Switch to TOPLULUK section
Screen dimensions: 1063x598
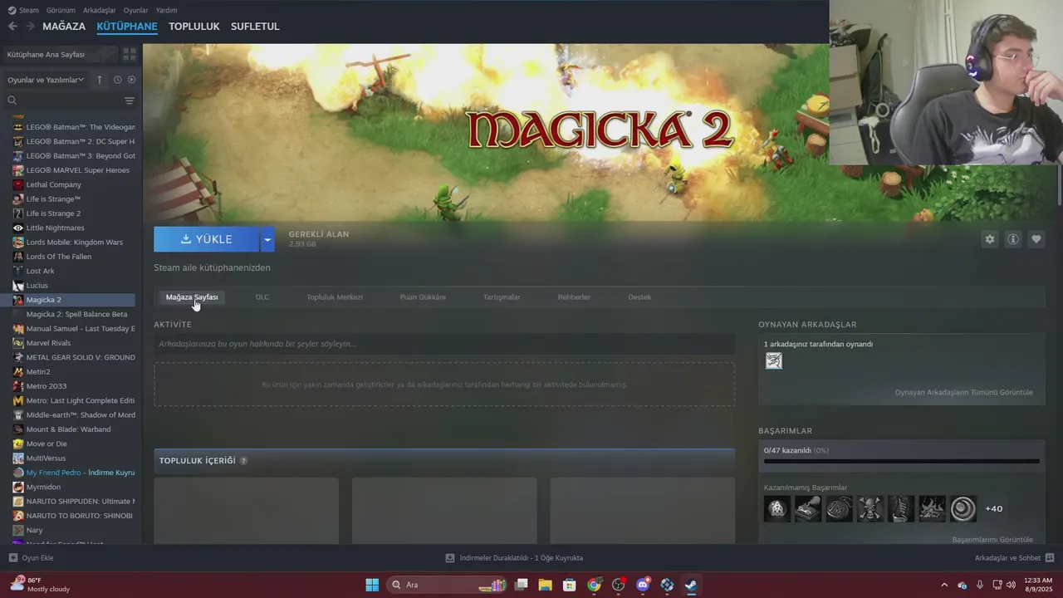[193, 27]
